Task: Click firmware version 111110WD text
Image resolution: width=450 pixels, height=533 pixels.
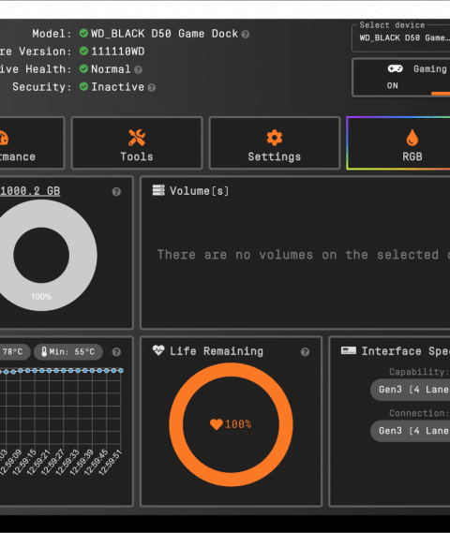Action: tap(118, 52)
